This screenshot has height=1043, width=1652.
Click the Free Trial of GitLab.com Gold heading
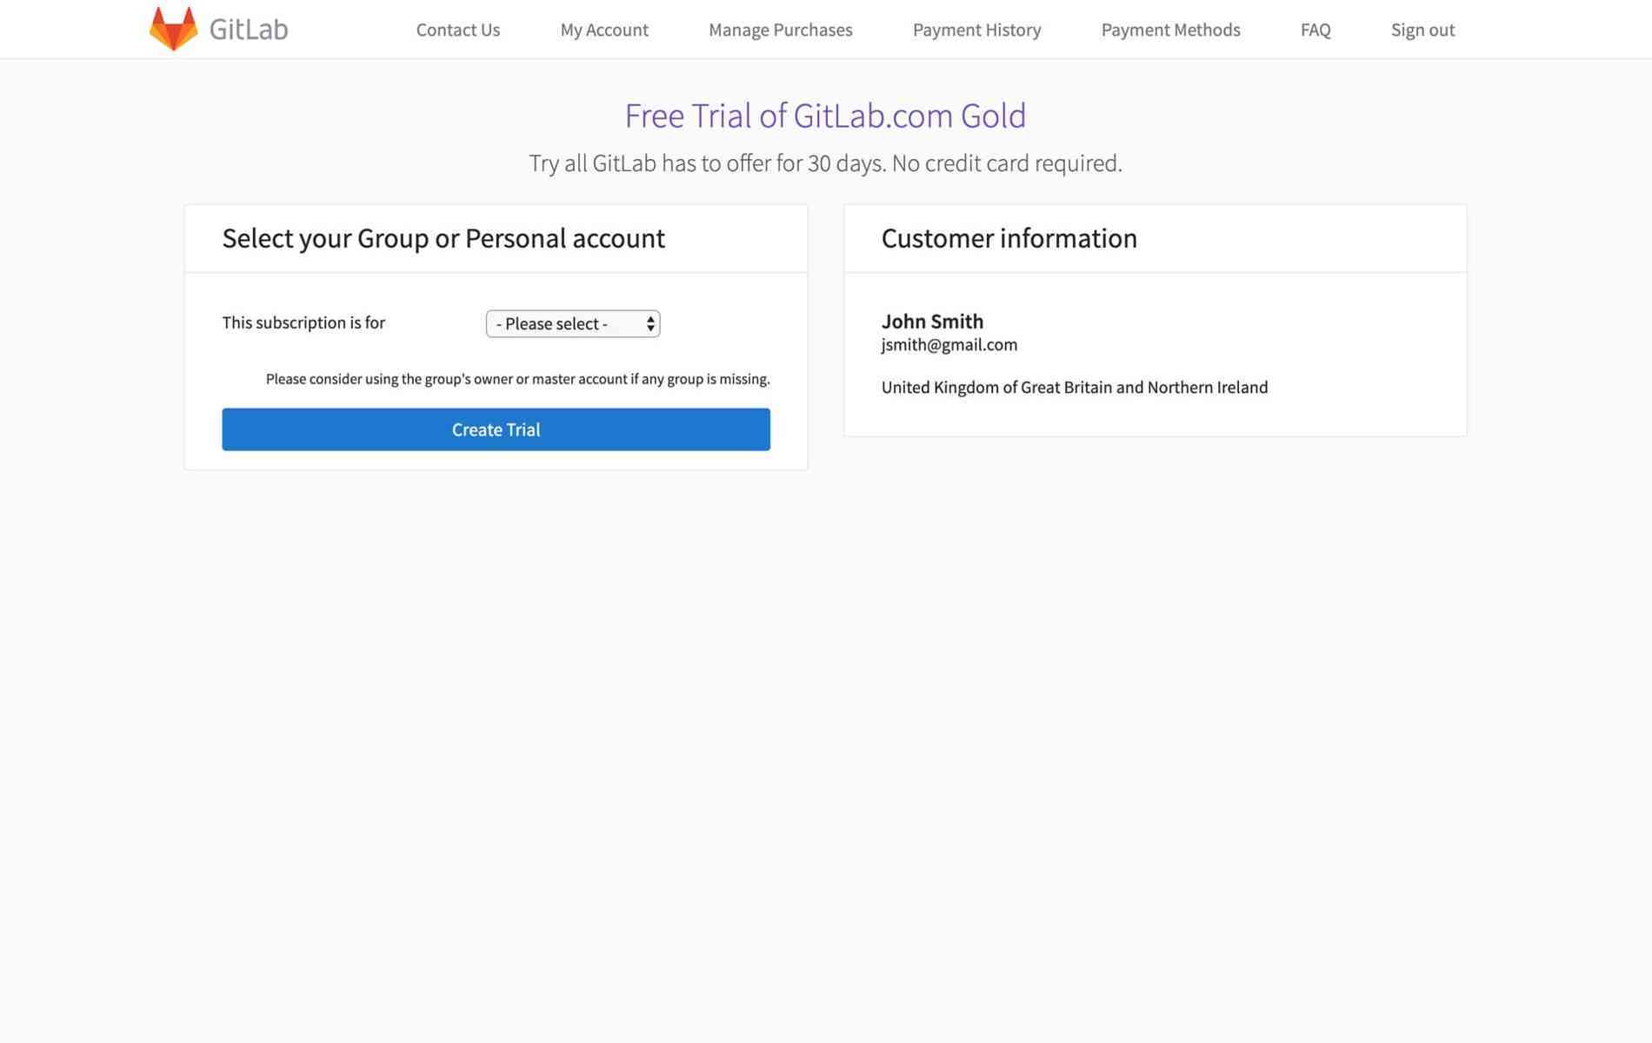(825, 115)
